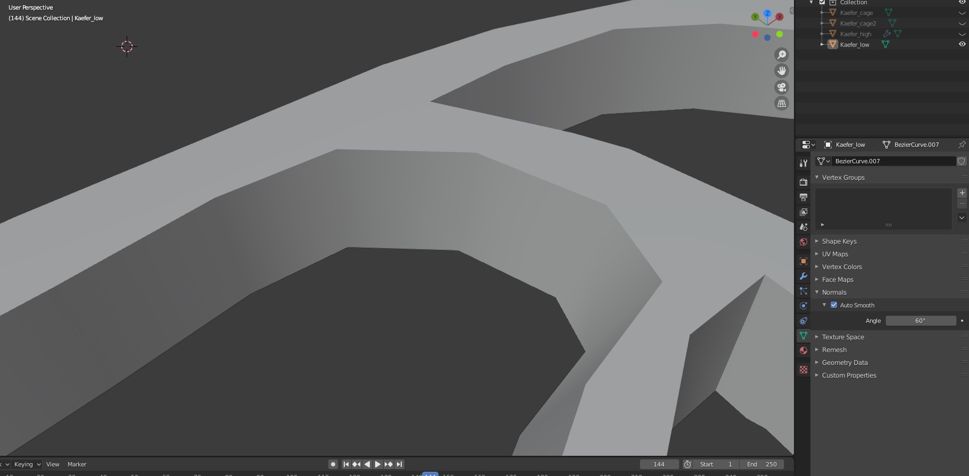Click the hand pan view icon
Viewport: 969px width, 476px height.
782,71
